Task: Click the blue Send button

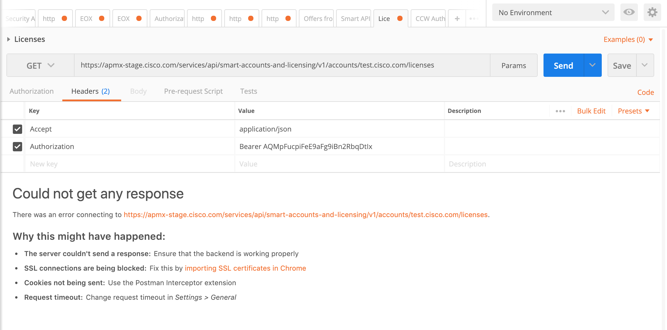Action: click(564, 65)
